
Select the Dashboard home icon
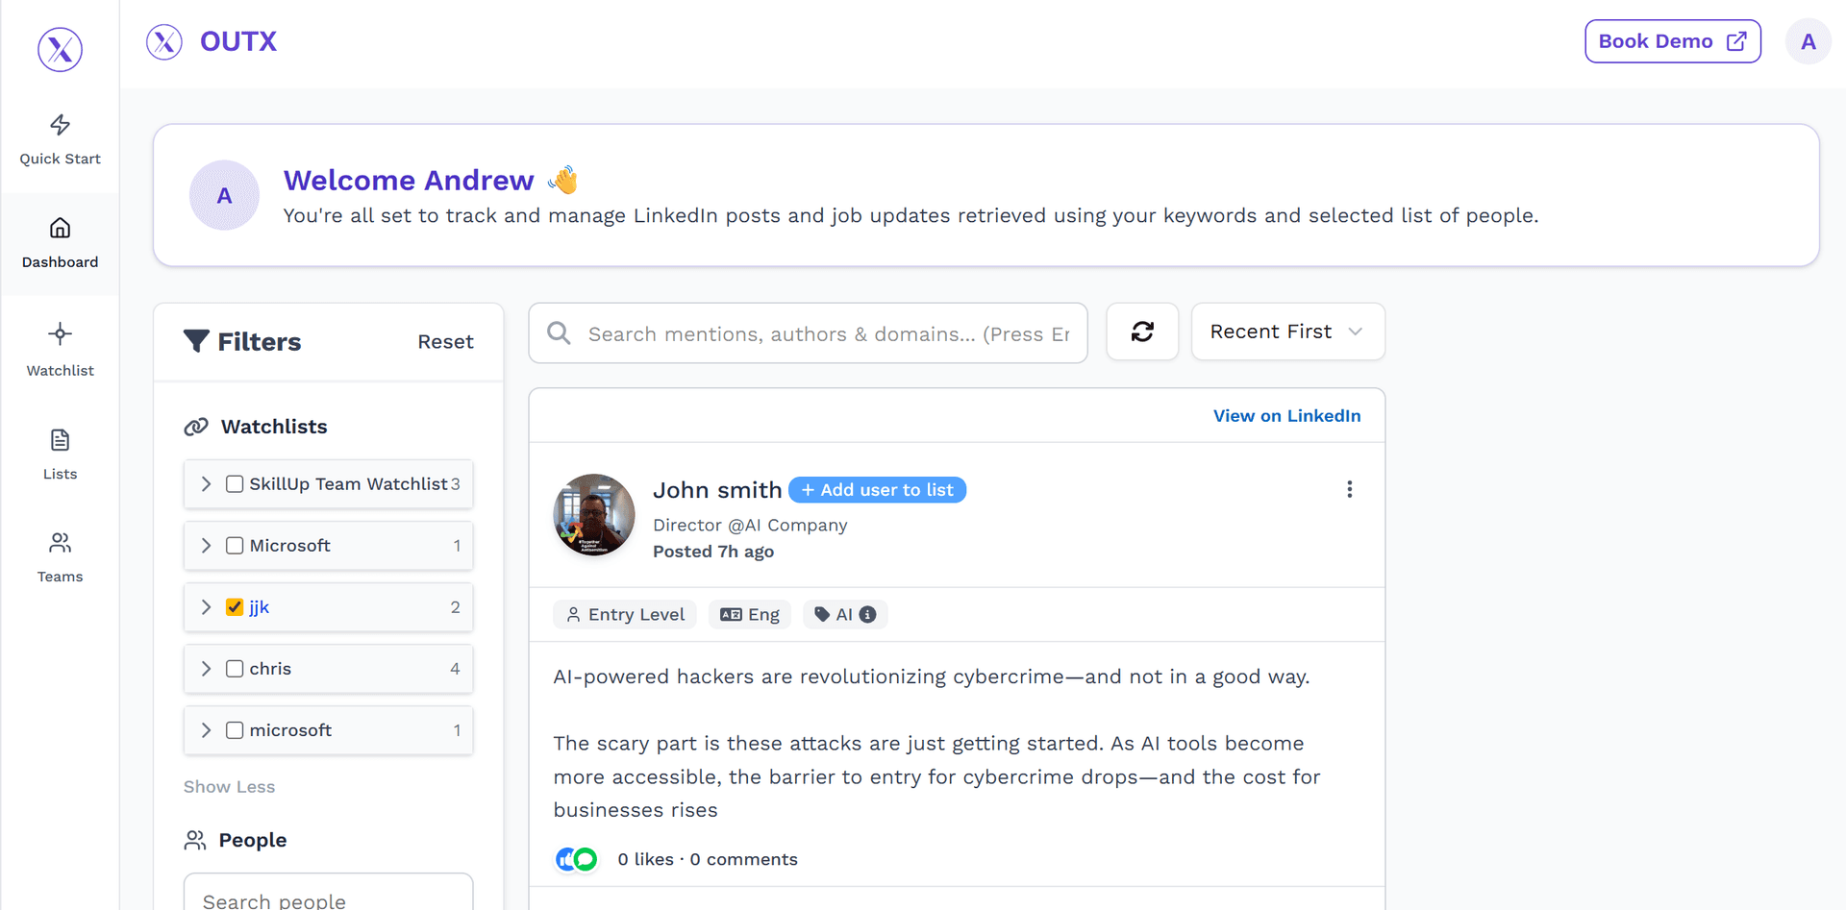tap(60, 242)
